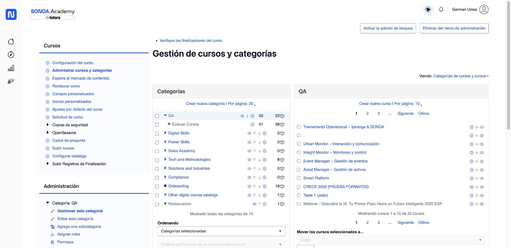Open the compass explore icon in sidebar
The width and height of the screenshot is (511, 248).
pos(11,55)
